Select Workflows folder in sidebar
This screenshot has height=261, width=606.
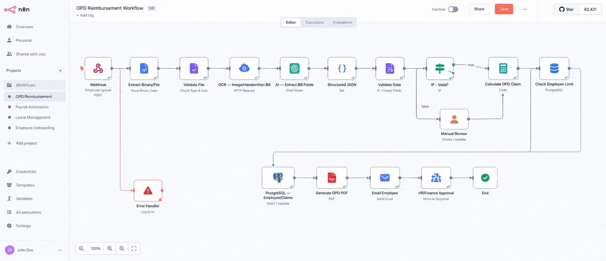[x=34, y=85]
